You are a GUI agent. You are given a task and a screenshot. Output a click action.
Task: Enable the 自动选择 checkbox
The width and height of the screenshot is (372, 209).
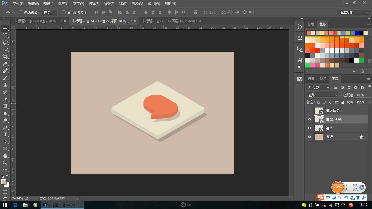click(x=20, y=12)
